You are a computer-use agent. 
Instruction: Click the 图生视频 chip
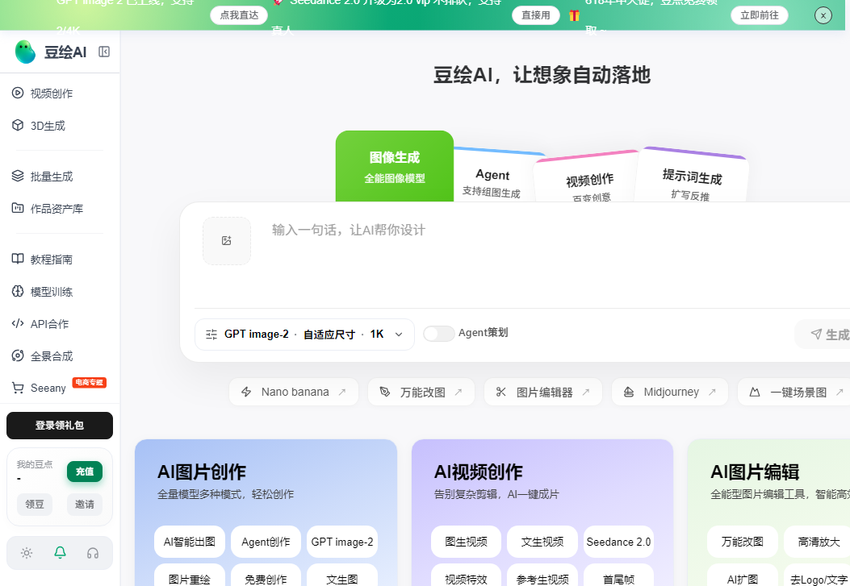click(467, 542)
